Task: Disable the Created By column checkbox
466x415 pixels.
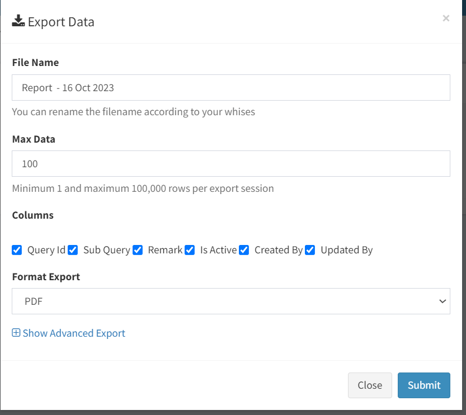Action: [x=244, y=250]
